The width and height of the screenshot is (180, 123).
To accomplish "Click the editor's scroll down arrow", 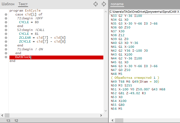I will point(106,110).
